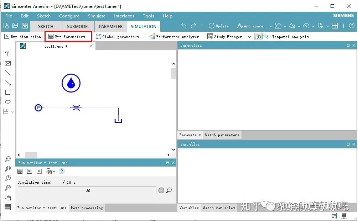The image size is (358, 221).
Task: Select the Rectangle tool in the sidebar
Action: point(8,92)
